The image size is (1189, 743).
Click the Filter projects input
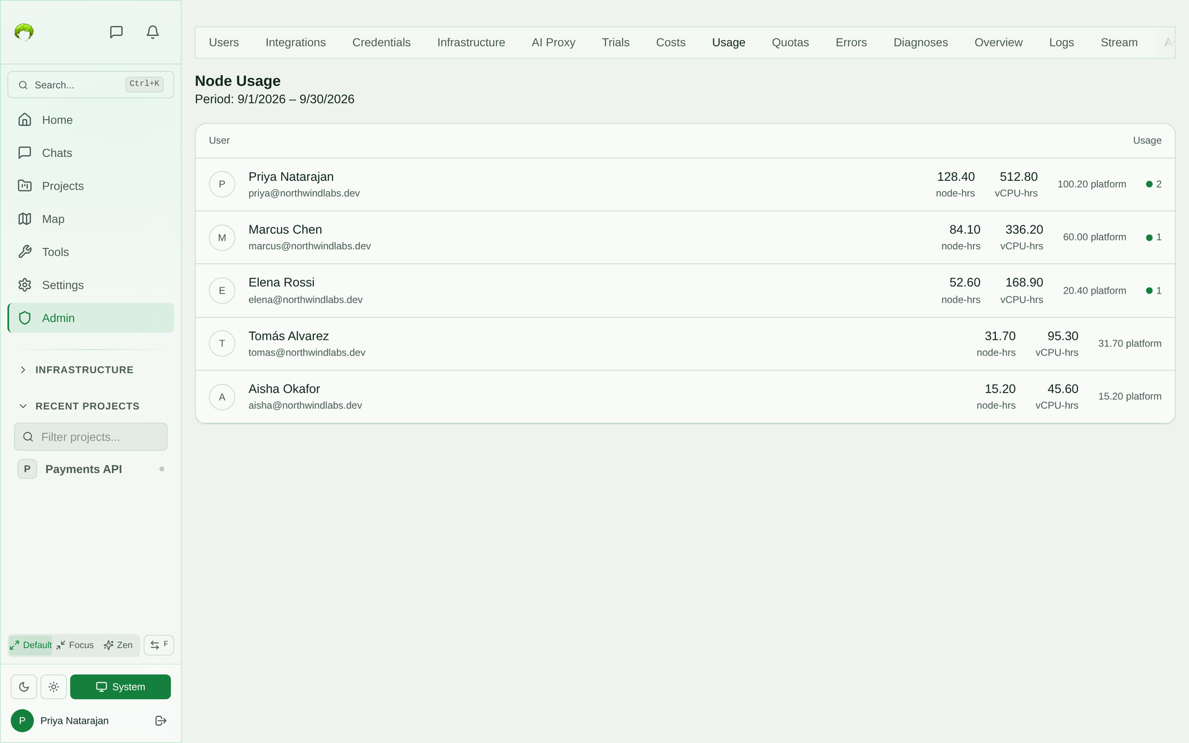tap(90, 437)
